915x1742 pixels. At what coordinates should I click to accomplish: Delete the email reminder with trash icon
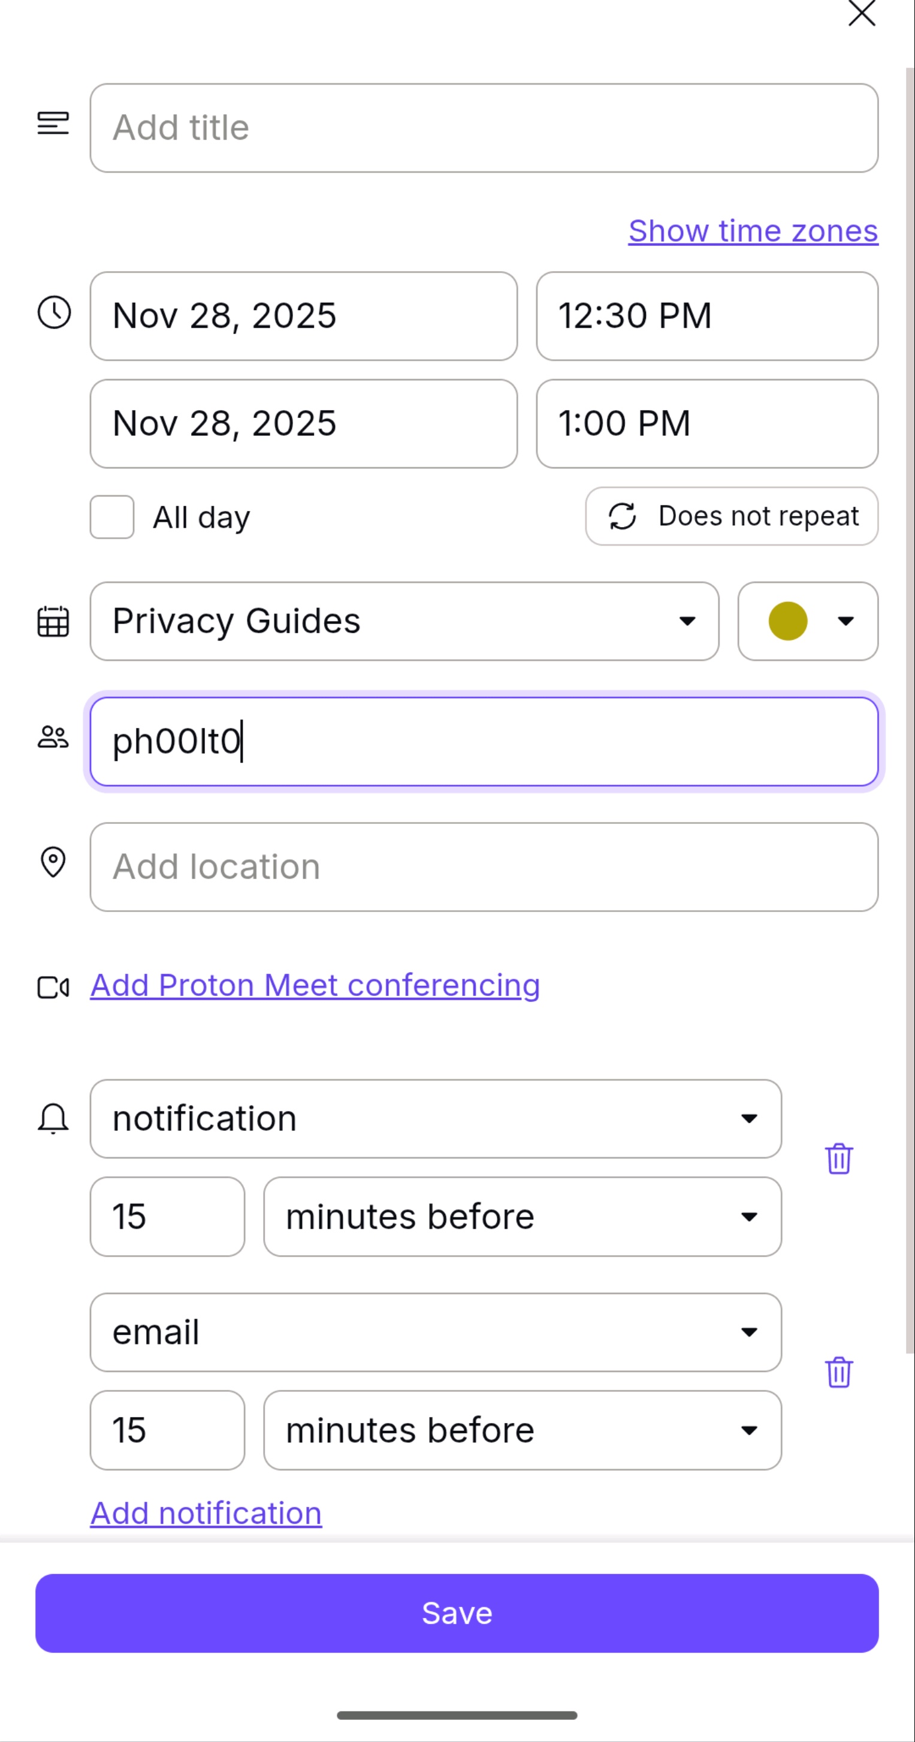point(839,1373)
